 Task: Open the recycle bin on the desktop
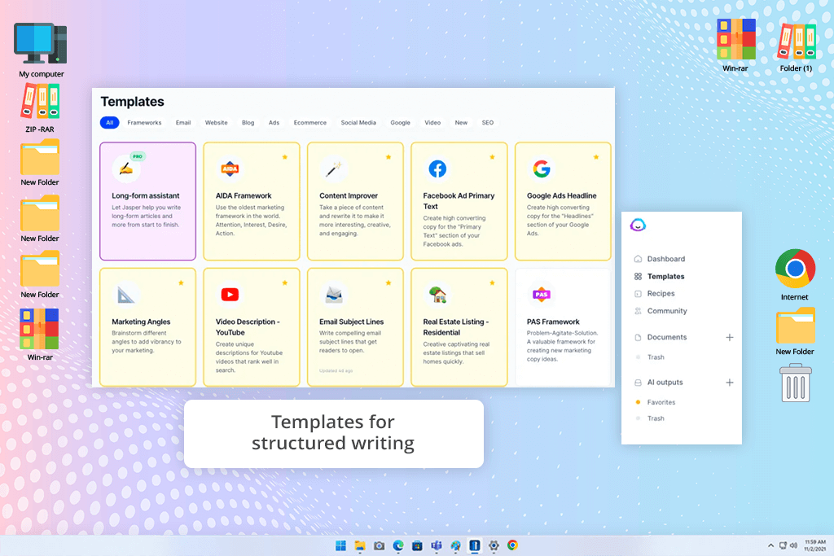point(796,383)
